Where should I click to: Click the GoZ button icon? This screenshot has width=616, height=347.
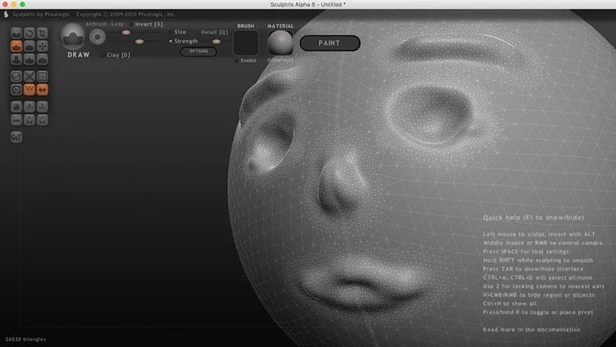click(x=16, y=137)
